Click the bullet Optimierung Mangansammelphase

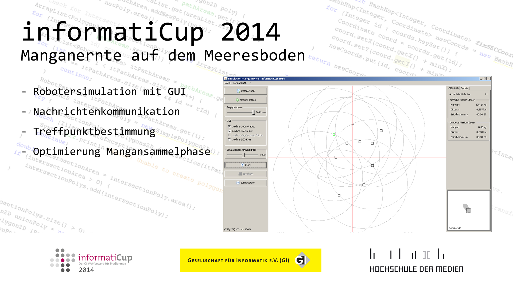pyautogui.click(x=122, y=152)
